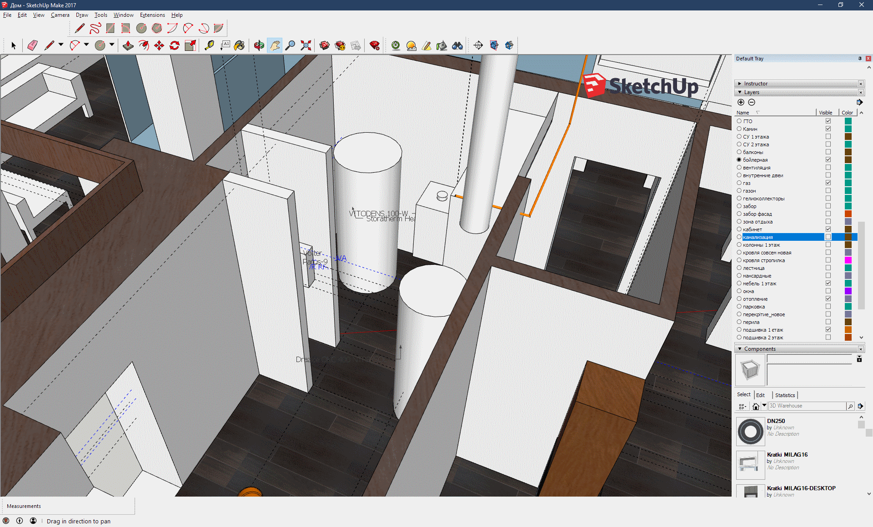The width and height of the screenshot is (873, 527).
Task: Click the Zoom Extents tool
Action: [306, 45]
